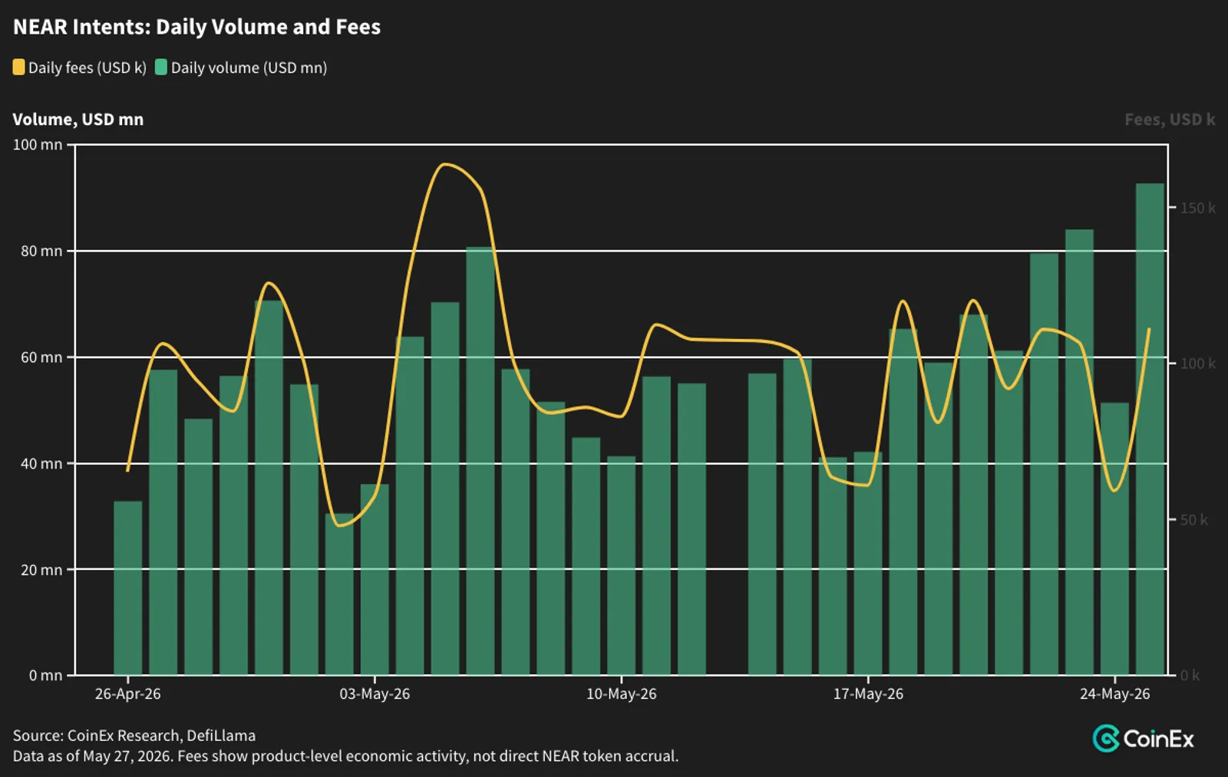Click the '20 mn' y-axis label

[41, 570]
